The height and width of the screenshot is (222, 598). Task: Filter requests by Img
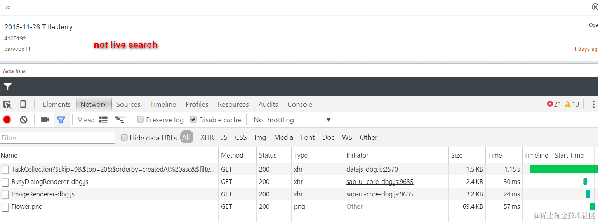point(260,137)
